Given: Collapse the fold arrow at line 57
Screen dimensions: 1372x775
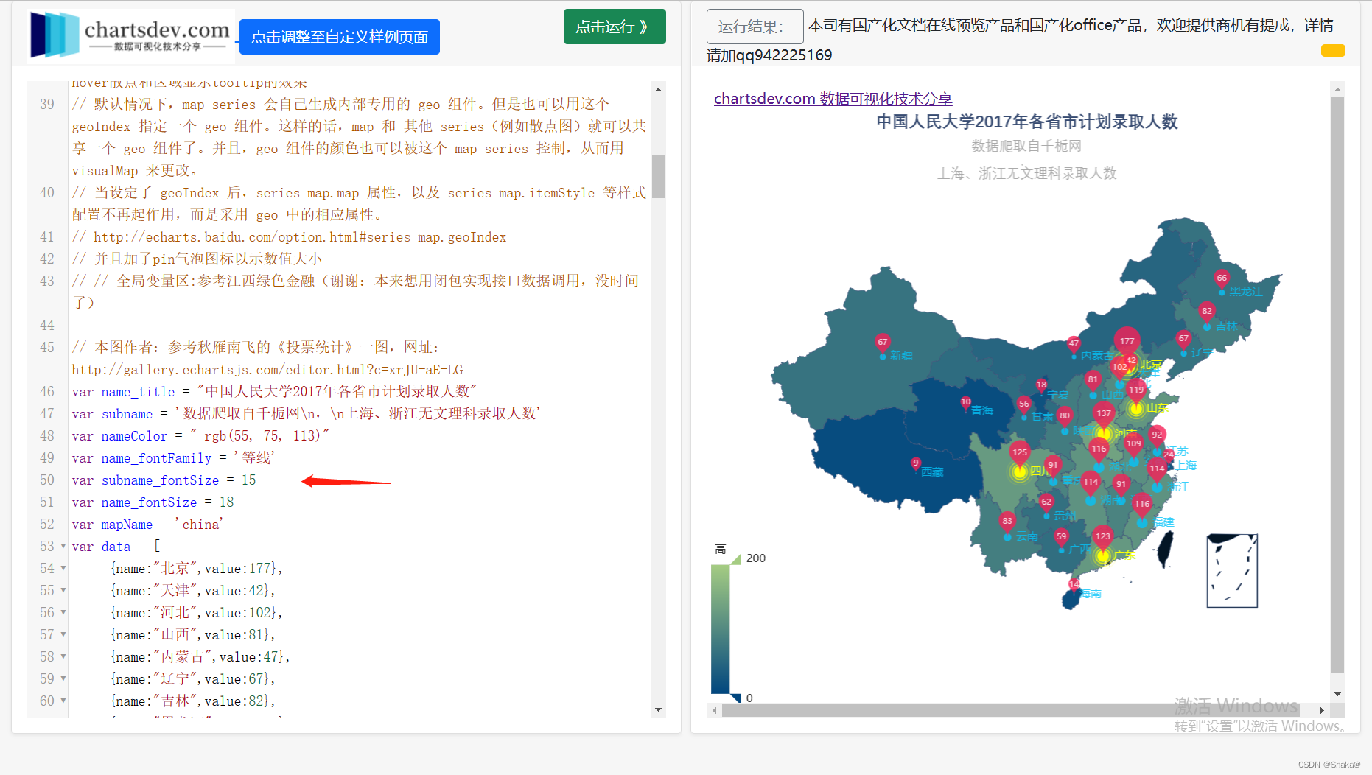Looking at the screenshot, I should point(63,635).
